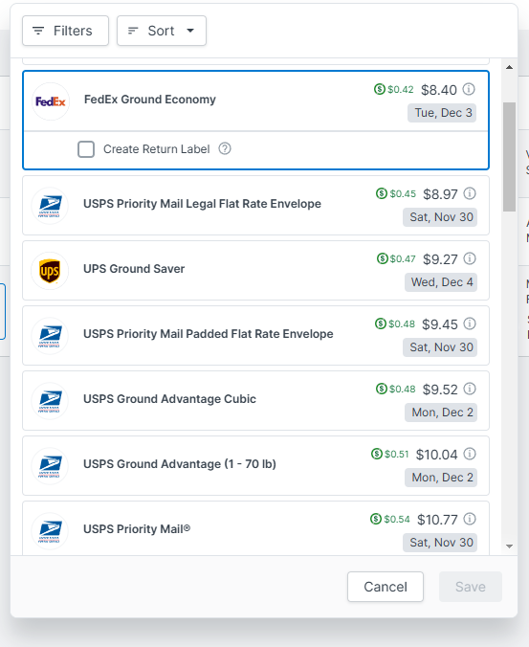Screen dimensions: 529x647
Task: Click the scrollbar up arrow
Action: point(509,67)
